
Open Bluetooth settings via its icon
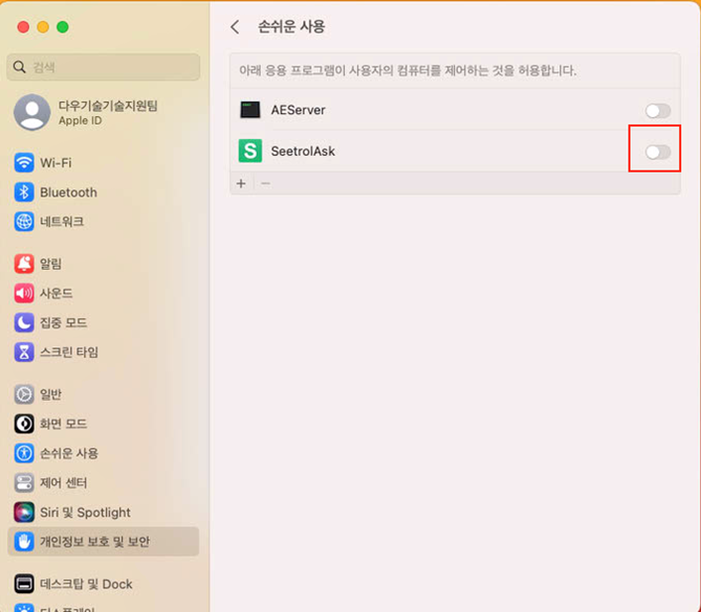click(x=25, y=192)
